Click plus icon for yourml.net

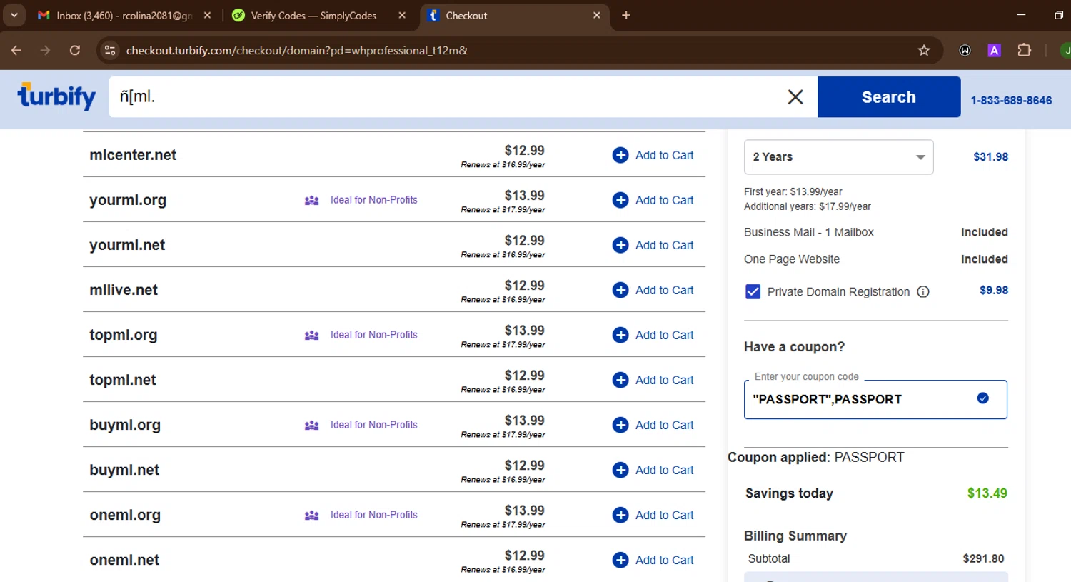tap(620, 245)
